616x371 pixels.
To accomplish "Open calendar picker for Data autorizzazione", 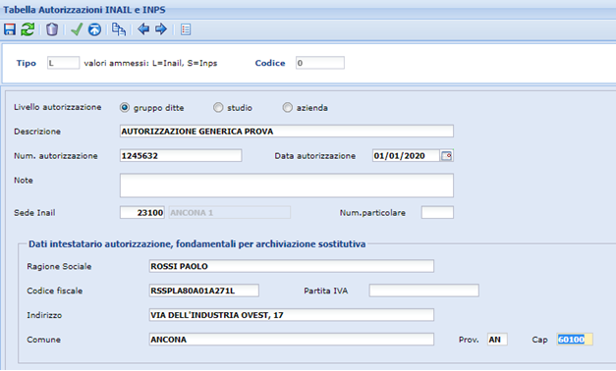I will [x=447, y=156].
